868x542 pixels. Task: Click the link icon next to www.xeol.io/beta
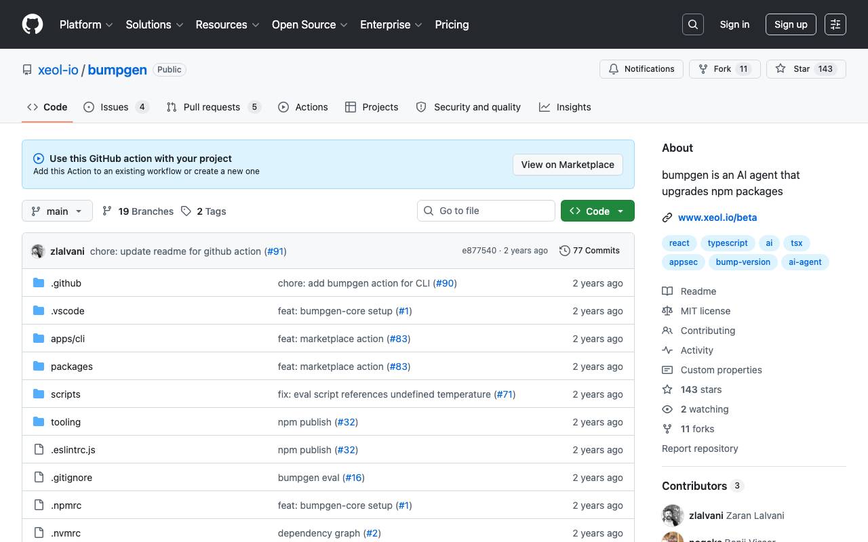667,217
